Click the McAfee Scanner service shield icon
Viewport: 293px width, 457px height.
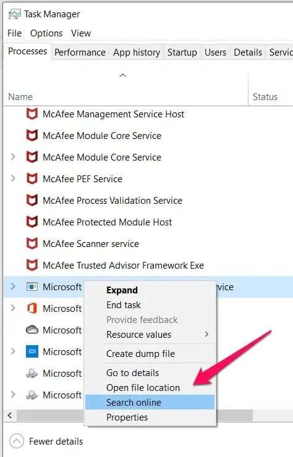click(x=32, y=243)
